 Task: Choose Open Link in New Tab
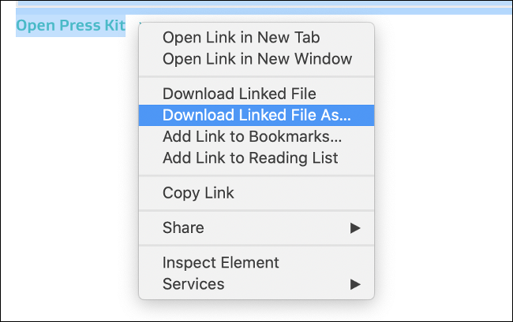click(x=241, y=37)
